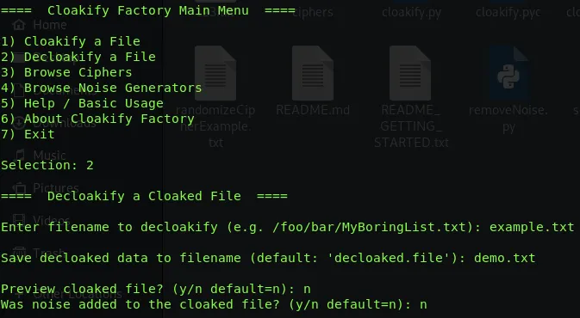This screenshot has height=318, width=580.
Task: Select cloakify.pyc file label
Action: coord(508,12)
